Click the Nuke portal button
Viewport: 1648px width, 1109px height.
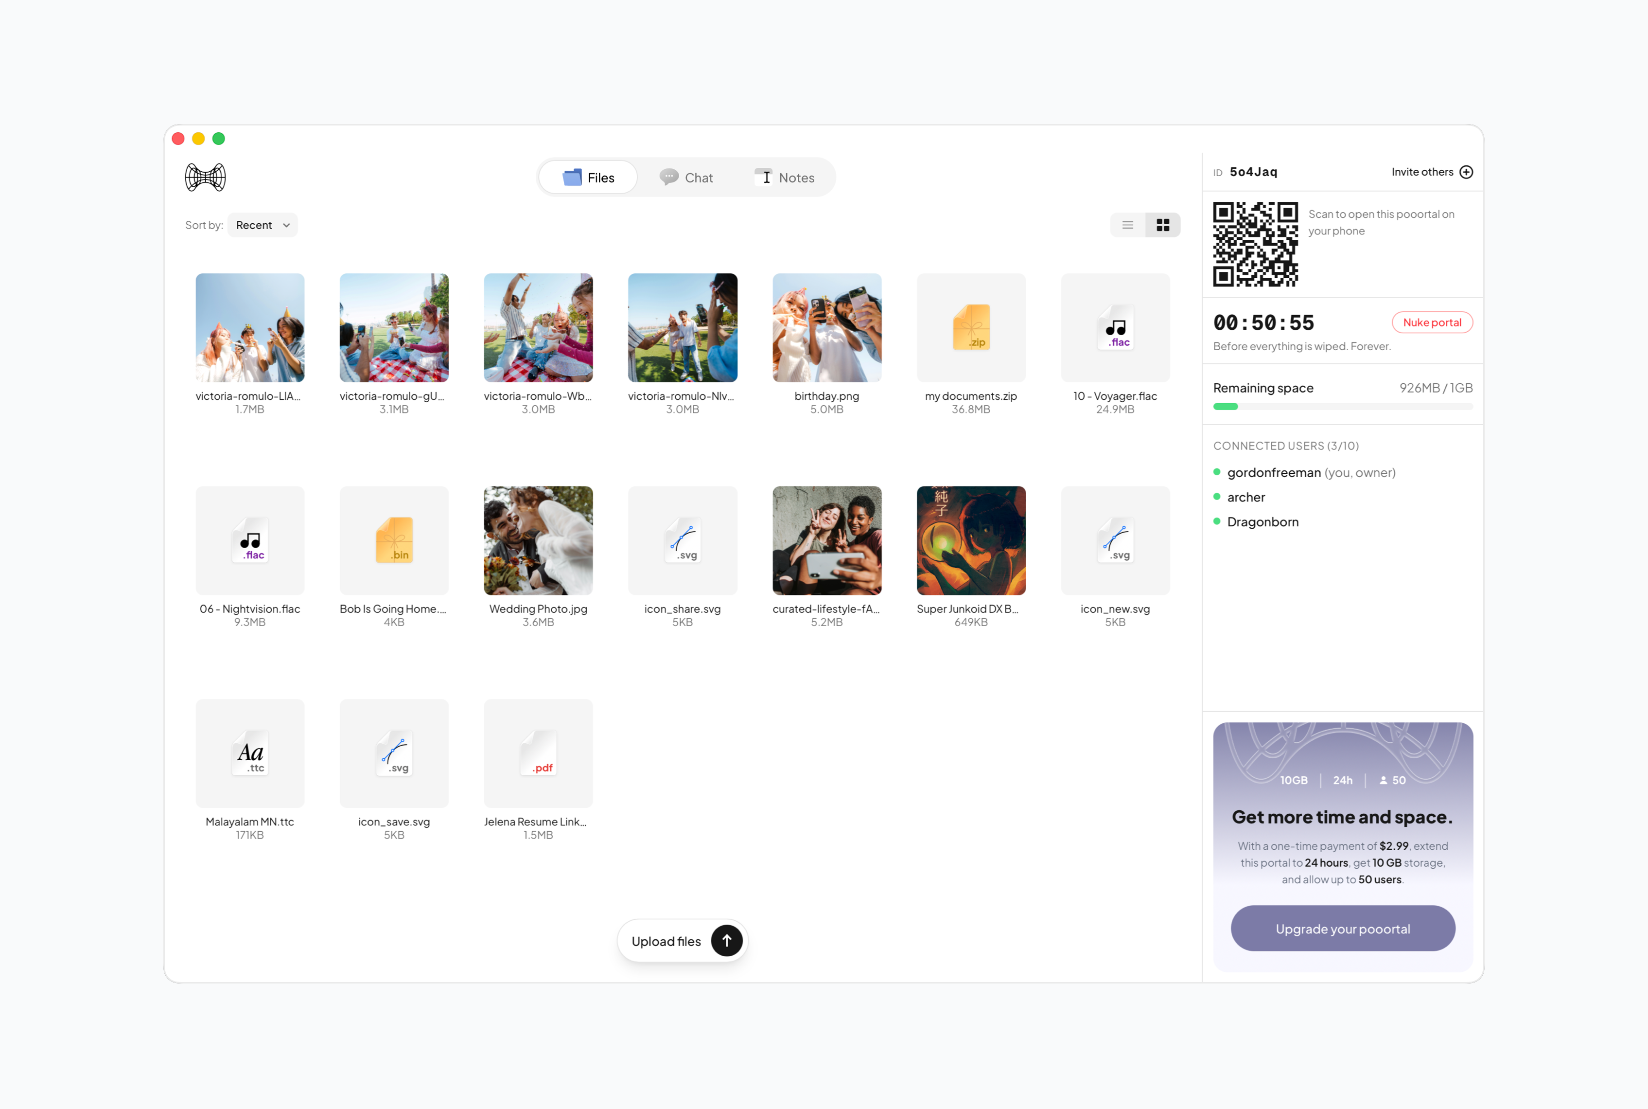click(x=1432, y=322)
